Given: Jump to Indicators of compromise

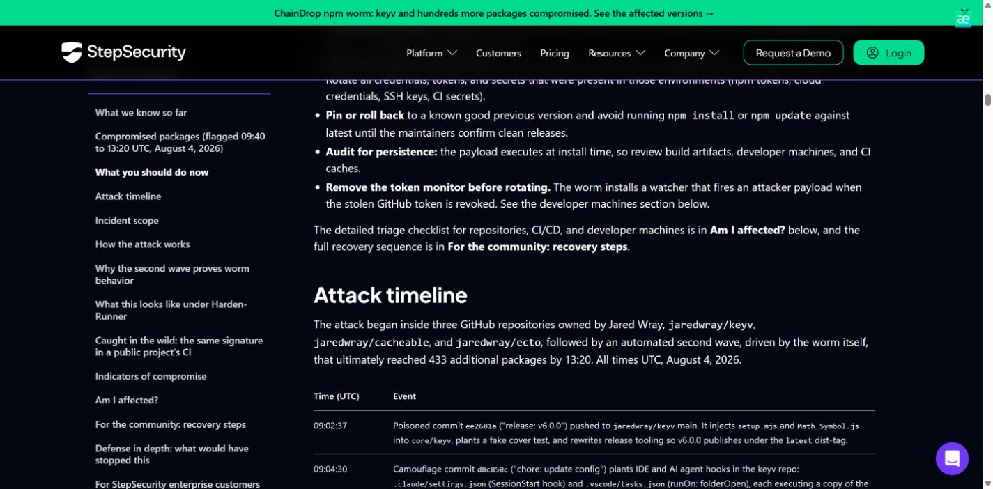Looking at the screenshot, I should tap(151, 376).
